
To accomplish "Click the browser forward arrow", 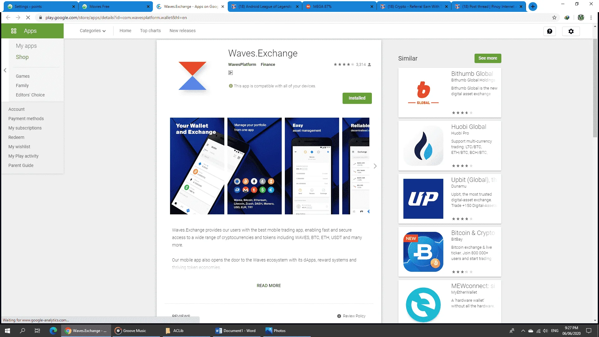I will coord(18,17).
